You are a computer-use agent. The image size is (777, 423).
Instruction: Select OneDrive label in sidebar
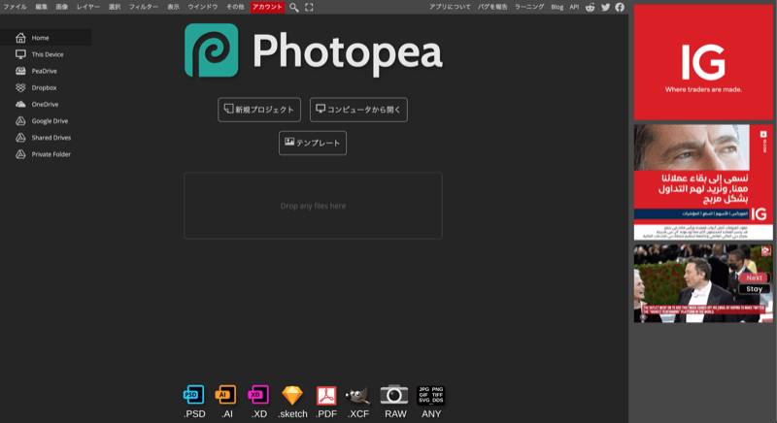point(45,105)
